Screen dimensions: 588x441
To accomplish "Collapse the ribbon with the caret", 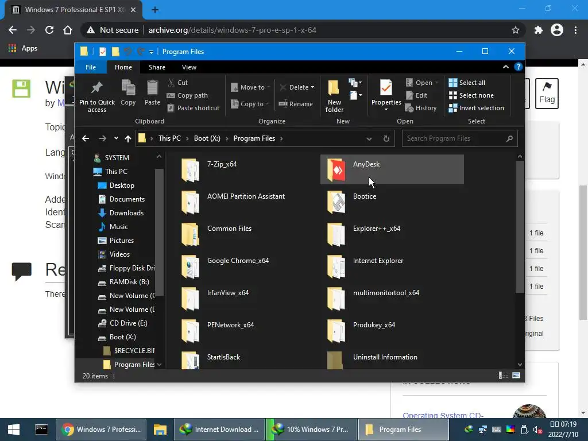I will point(505,67).
